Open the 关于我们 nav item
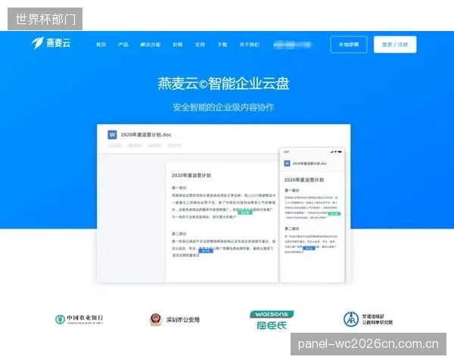 [x=249, y=45]
